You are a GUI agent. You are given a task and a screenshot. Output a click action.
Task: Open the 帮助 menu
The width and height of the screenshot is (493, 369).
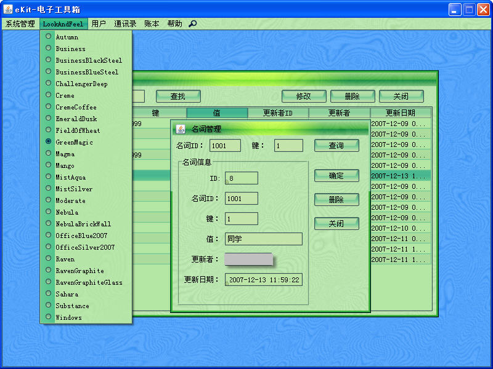[175, 24]
